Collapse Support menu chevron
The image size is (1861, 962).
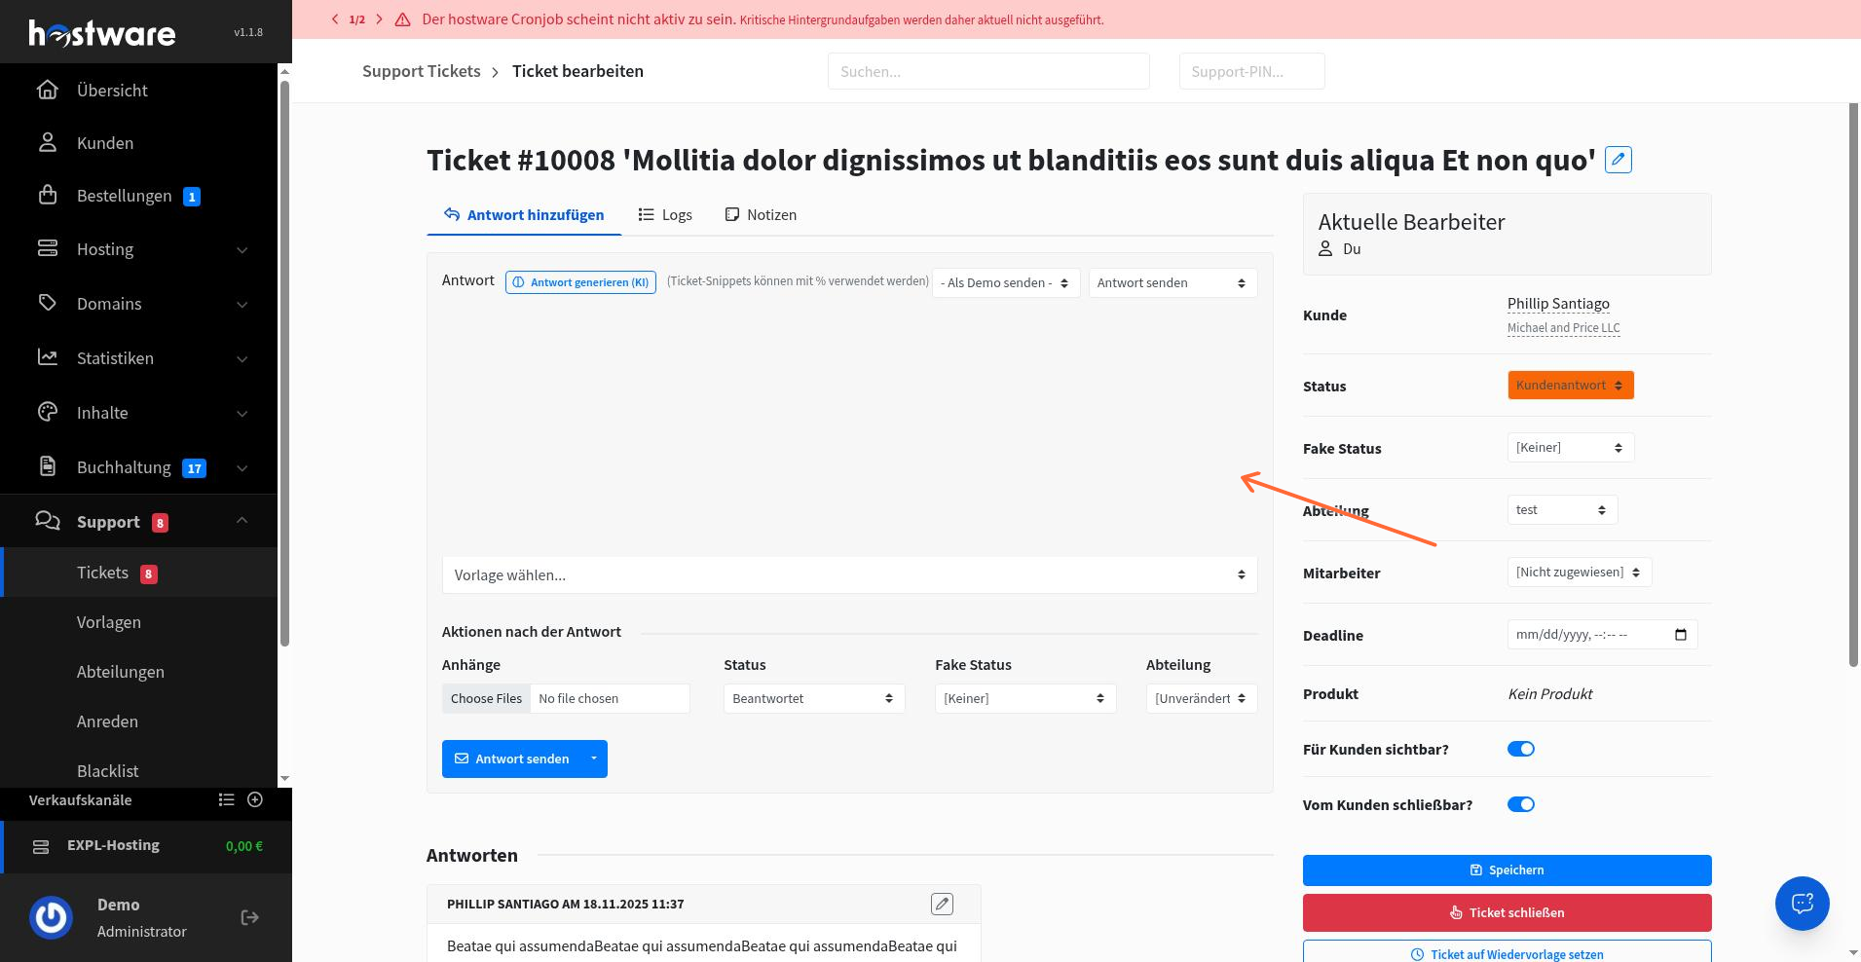242,521
